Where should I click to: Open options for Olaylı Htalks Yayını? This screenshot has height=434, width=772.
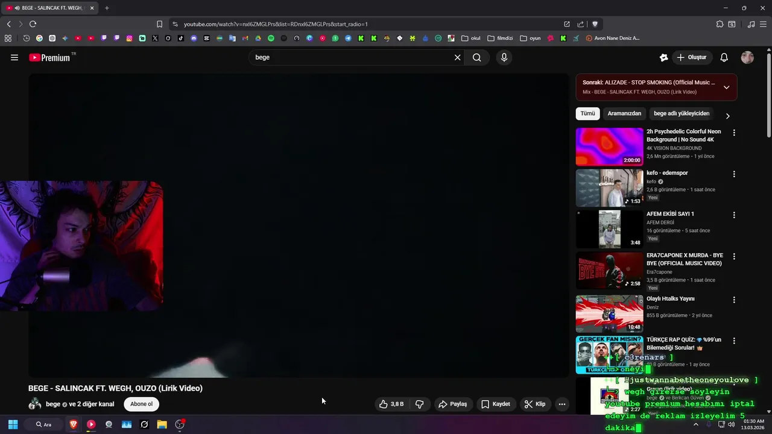(734, 300)
